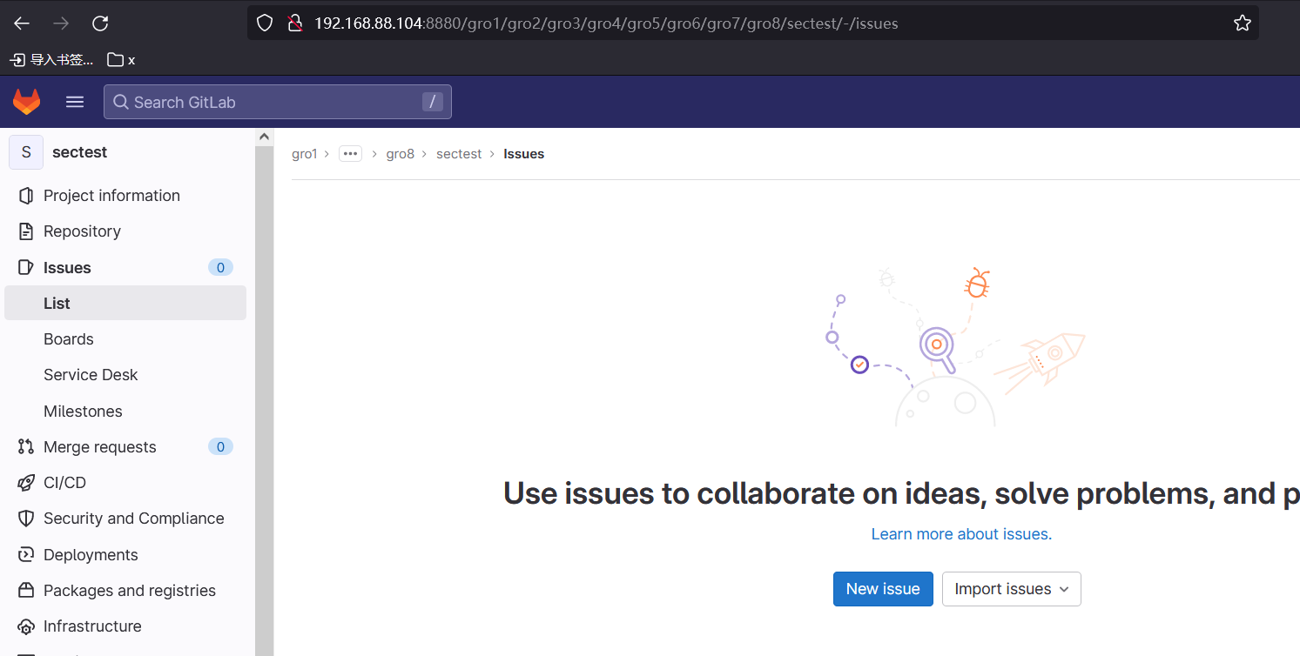Open Service Desk
Viewport: 1300px width, 656px height.
point(125,375)
